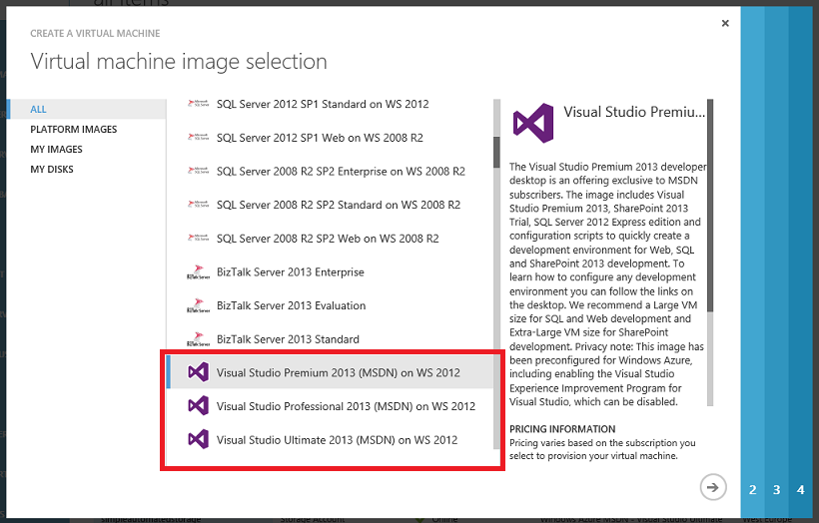This screenshot has width=819, height=523.
Task: Click the Visual Studio Professional 2013 list icon
Action: coord(199,405)
